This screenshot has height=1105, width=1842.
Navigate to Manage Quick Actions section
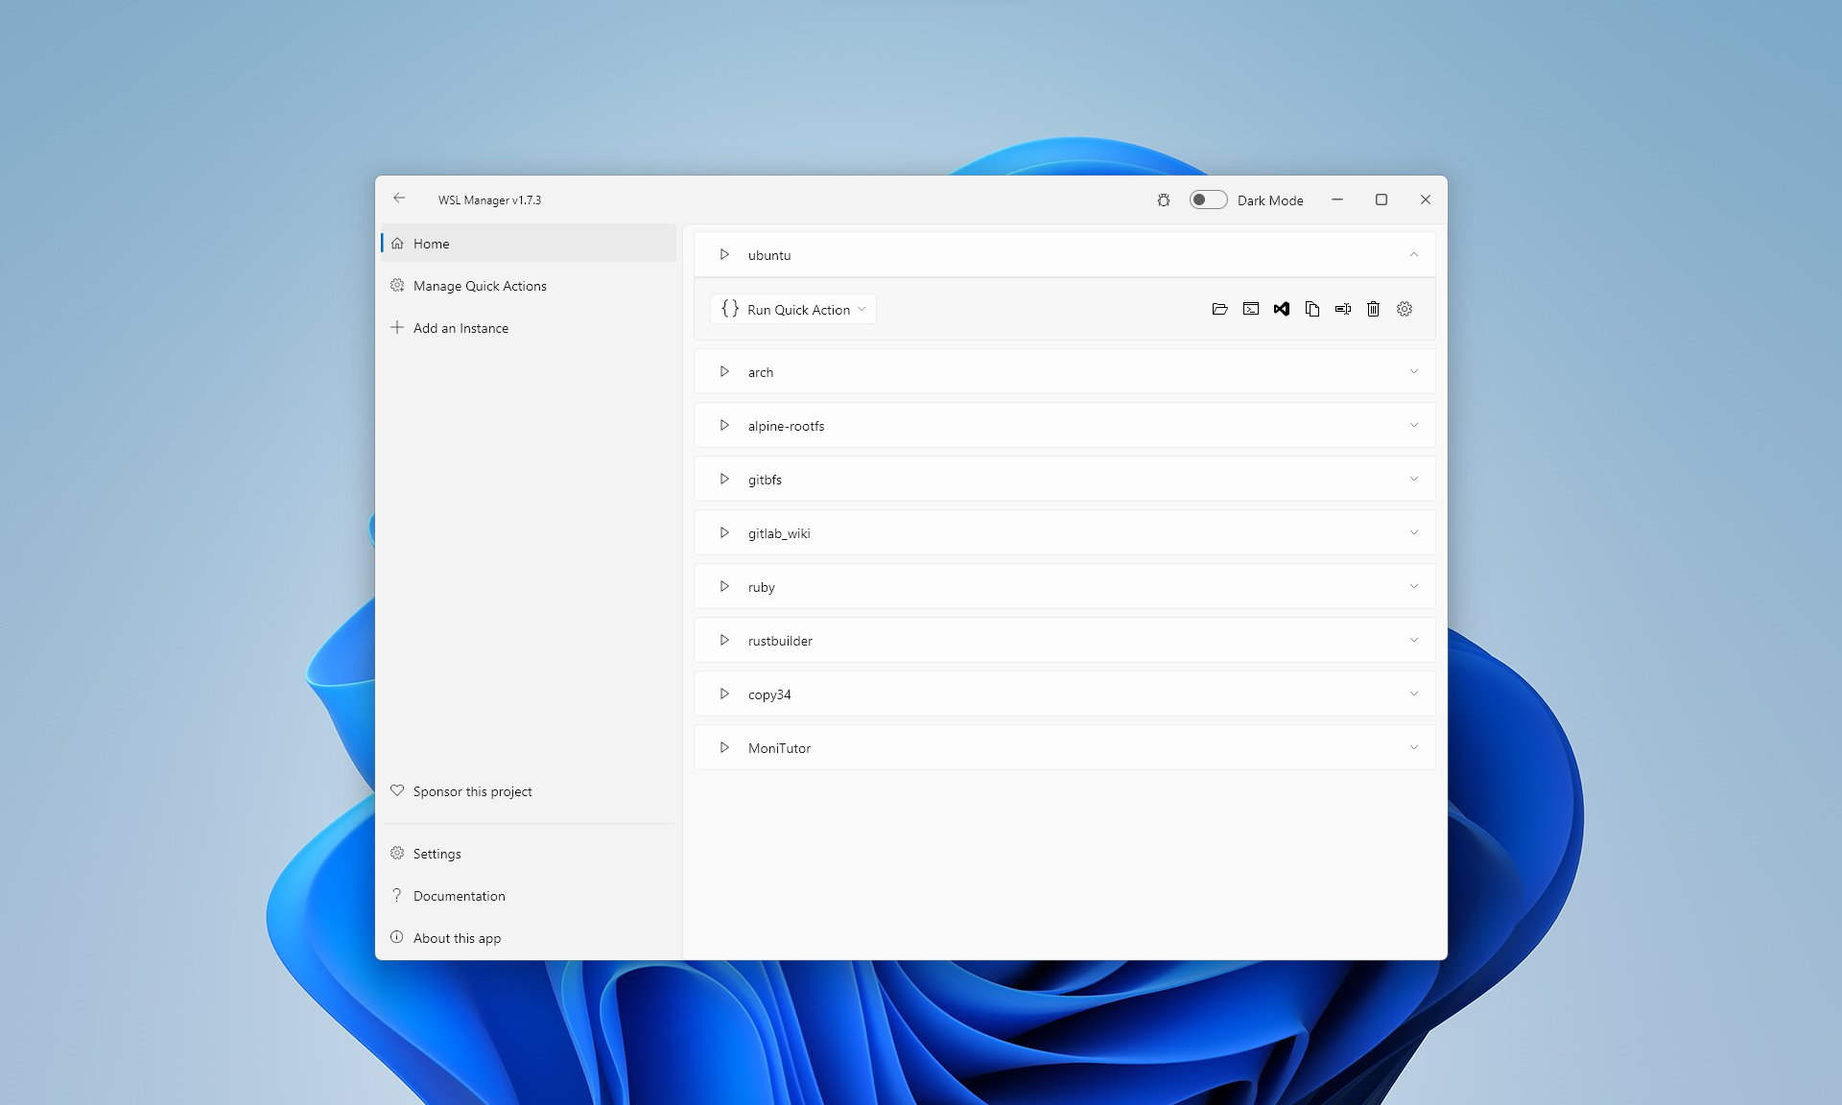481,286
